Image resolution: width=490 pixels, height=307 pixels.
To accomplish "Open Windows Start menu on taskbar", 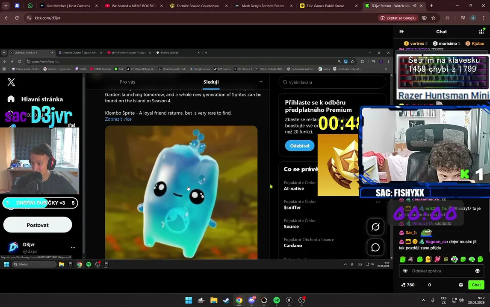I will (x=189, y=300).
